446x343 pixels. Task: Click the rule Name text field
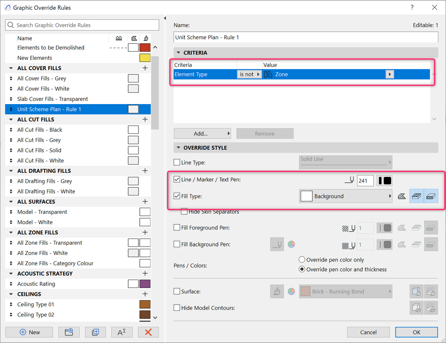[x=306, y=37]
